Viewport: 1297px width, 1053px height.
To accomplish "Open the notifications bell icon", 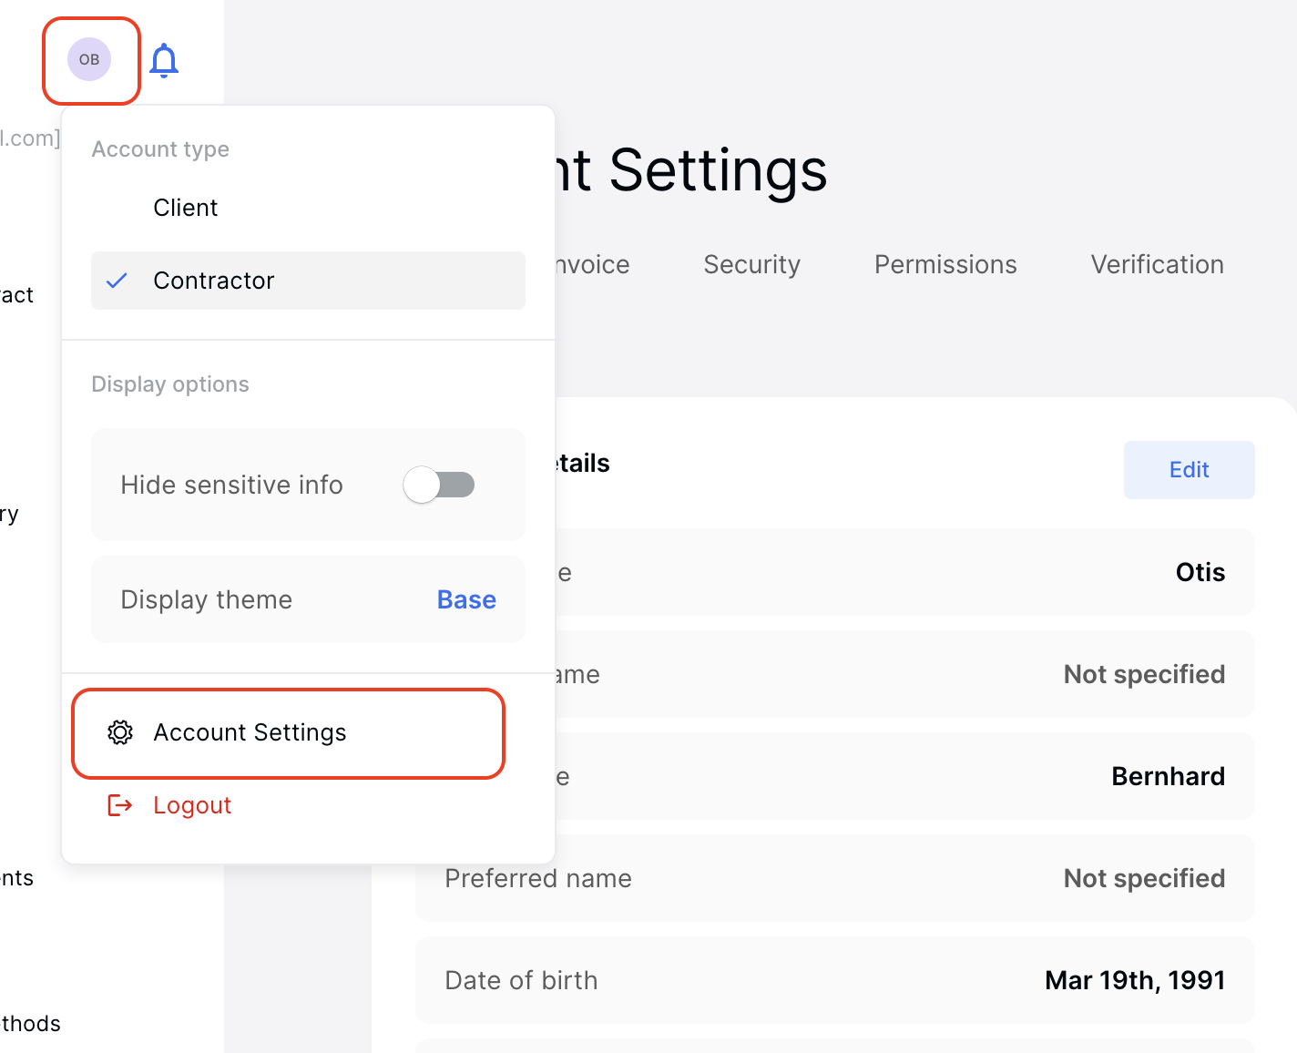I will tap(165, 60).
